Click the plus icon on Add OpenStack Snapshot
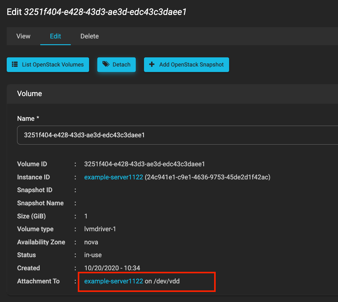Image resolution: width=338 pixels, height=302 pixels. [x=152, y=64]
